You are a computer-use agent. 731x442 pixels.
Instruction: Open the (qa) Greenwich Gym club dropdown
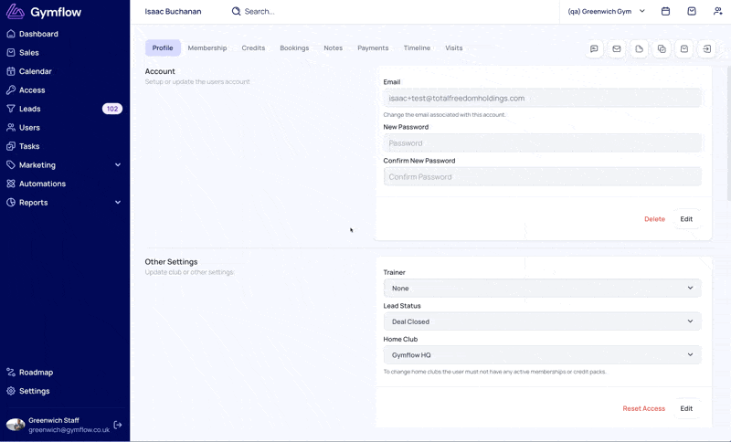pyautogui.click(x=606, y=11)
